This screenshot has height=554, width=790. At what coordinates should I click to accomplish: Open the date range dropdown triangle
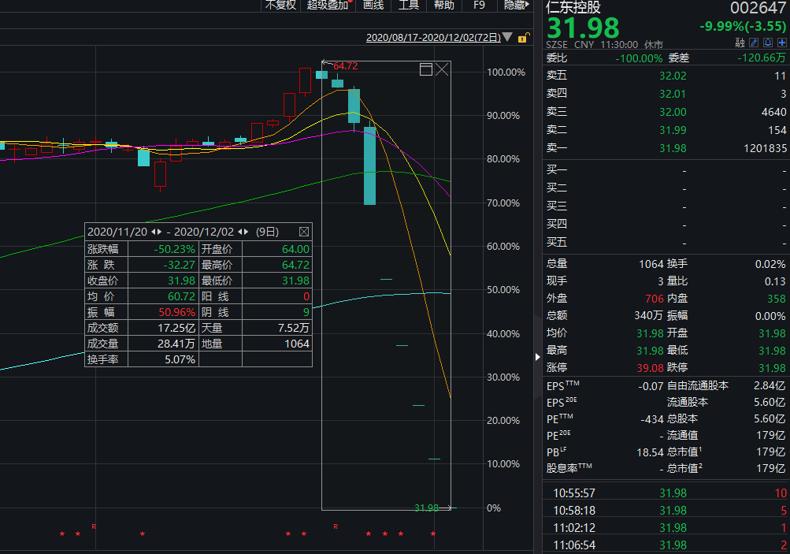pos(507,37)
